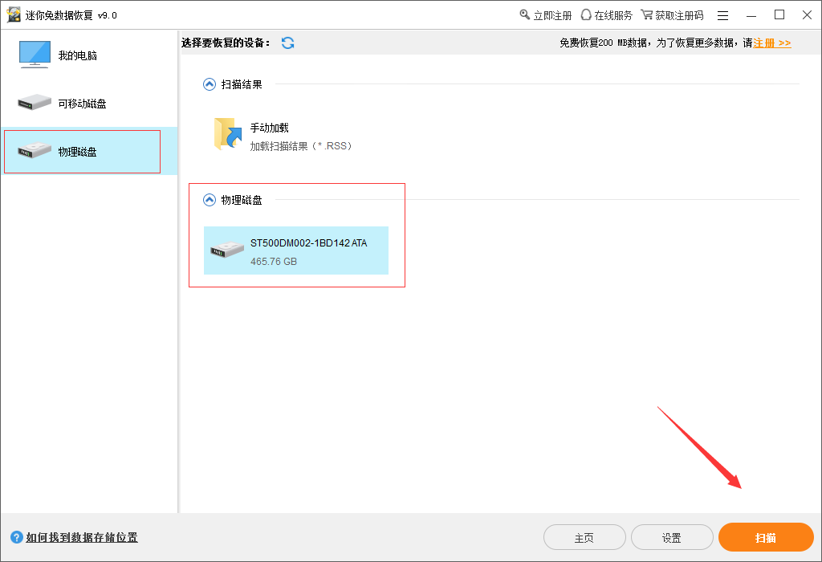Click the shopping cart icon
Image resolution: width=822 pixels, height=562 pixels.
647,14
